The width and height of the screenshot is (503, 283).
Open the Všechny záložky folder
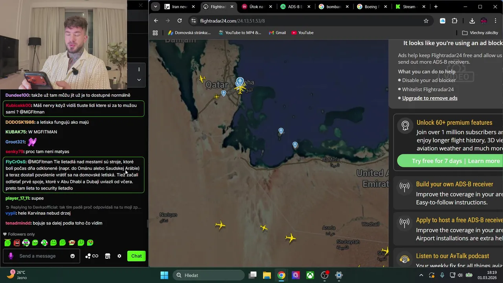coord(480,33)
